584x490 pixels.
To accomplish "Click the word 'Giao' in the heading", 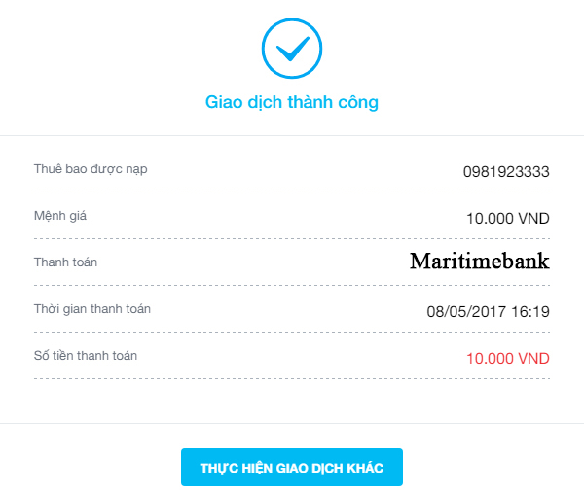I will (224, 102).
